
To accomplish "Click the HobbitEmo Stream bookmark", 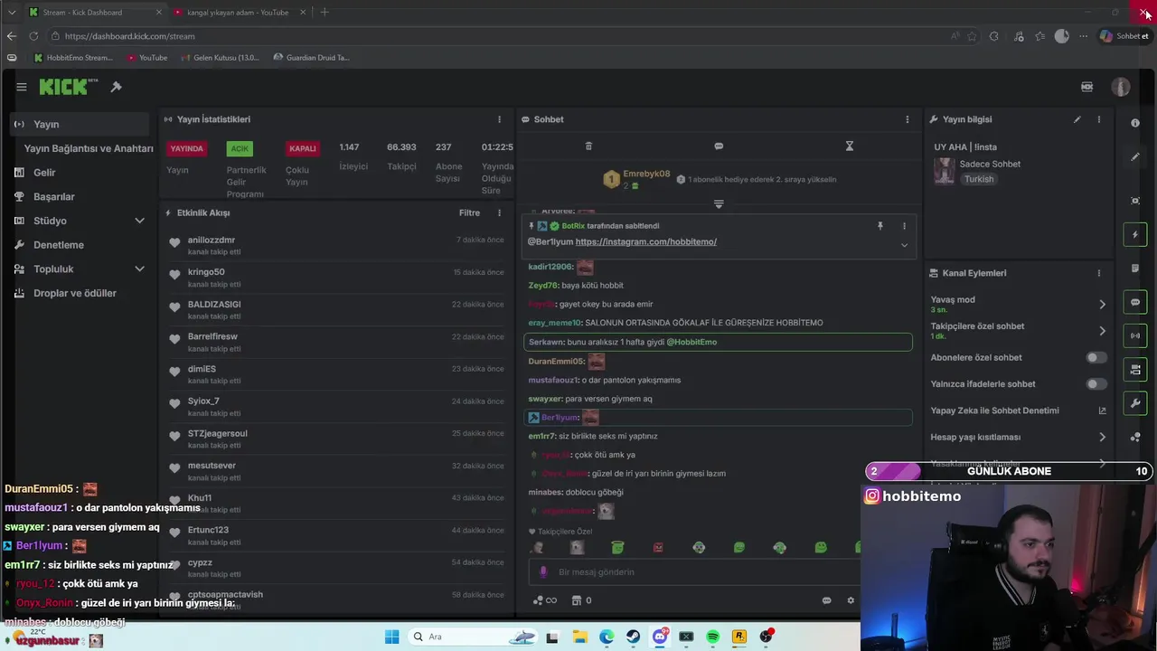I will tap(73, 58).
